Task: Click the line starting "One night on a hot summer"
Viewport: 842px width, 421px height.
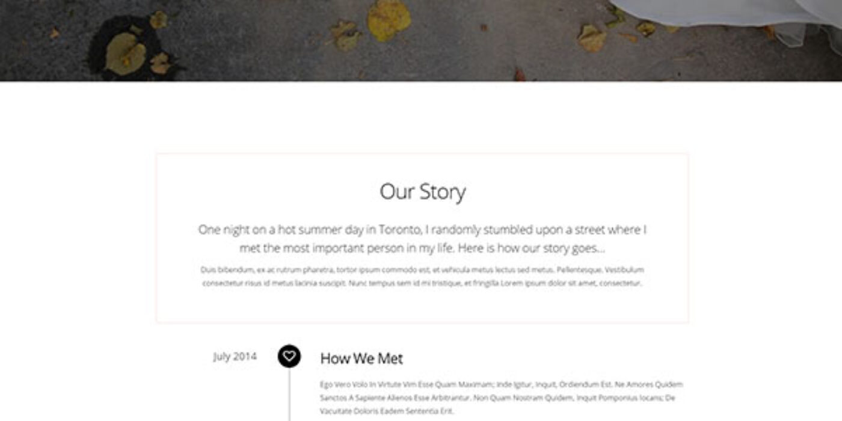Action: pyautogui.click(x=422, y=230)
